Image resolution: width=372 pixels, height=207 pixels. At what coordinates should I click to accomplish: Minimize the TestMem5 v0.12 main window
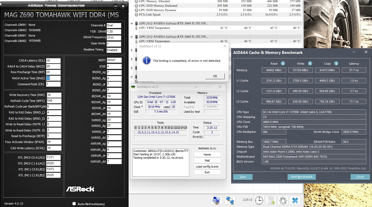pos(196,87)
